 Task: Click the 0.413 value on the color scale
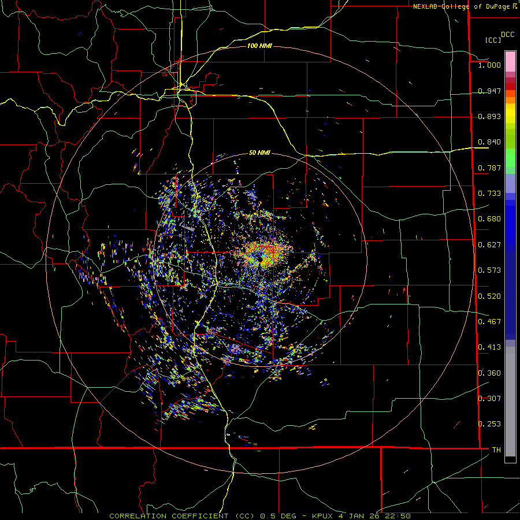click(489, 347)
